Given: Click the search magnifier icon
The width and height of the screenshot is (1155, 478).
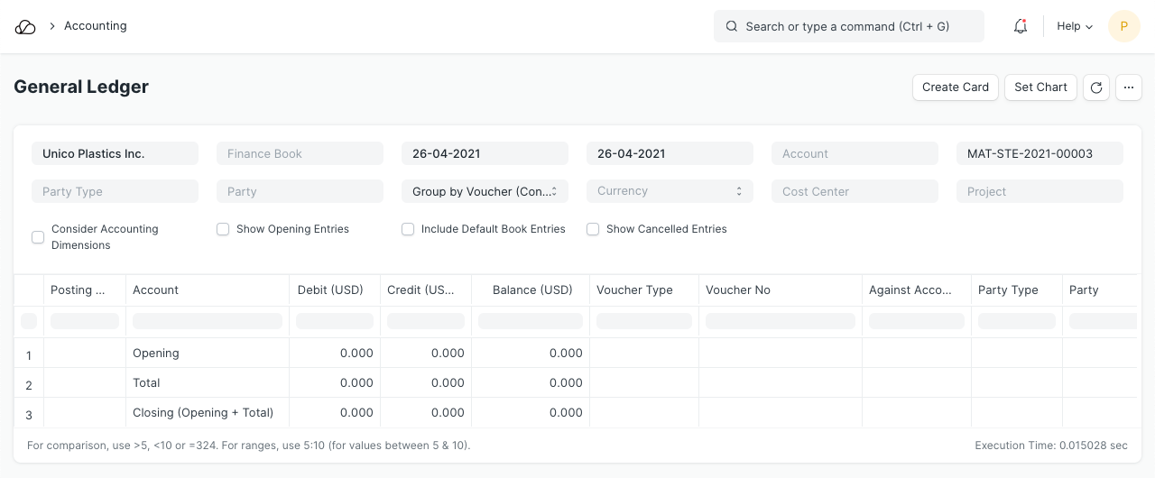Looking at the screenshot, I should 732,27.
